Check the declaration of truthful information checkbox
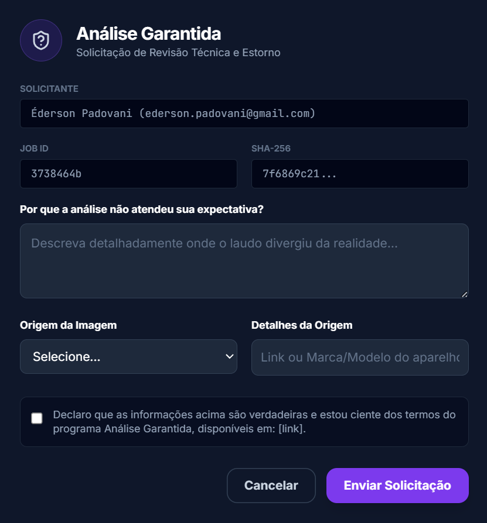The image size is (487, 523). [37, 418]
